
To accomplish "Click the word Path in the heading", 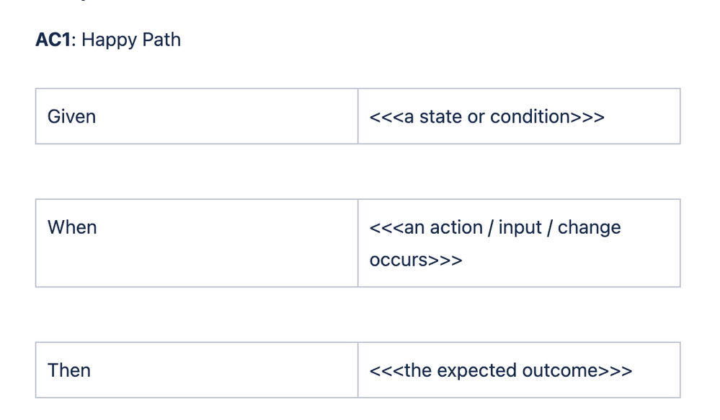I will (x=161, y=40).
